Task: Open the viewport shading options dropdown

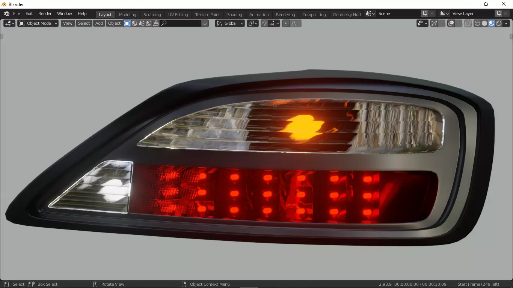Action: pyautogui.click(x=506, y=23)
